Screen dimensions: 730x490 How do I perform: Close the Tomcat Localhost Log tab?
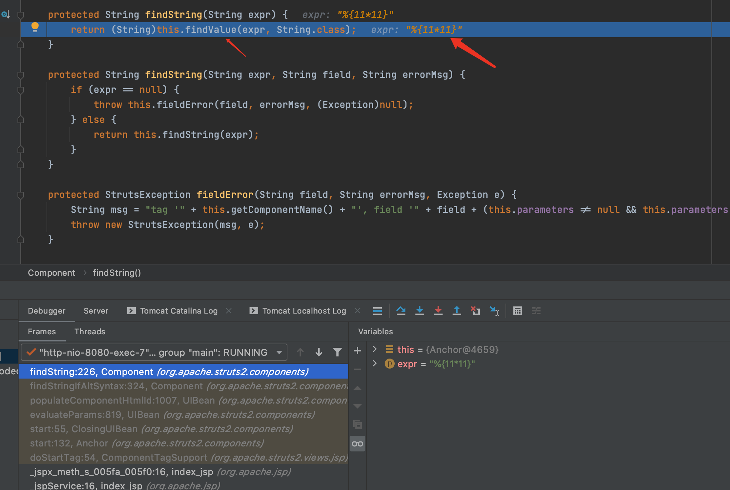click(357, 311)
